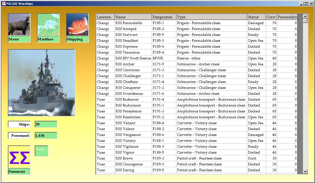Click the Personnel total field
Image resolution: width=315 pixels, height=183 pixels.
46,136
